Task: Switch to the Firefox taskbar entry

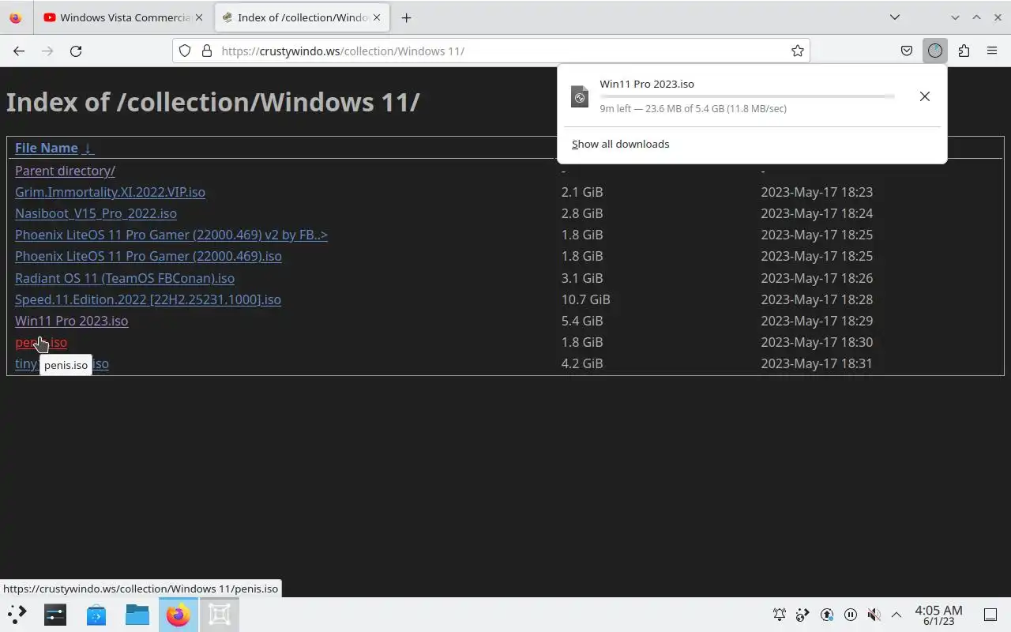Action: point(179,614)
